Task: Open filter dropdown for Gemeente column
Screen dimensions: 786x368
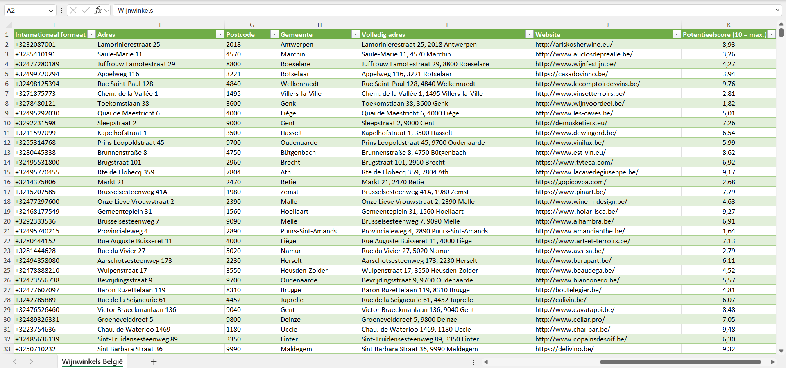Action: (x=356, y=34)
